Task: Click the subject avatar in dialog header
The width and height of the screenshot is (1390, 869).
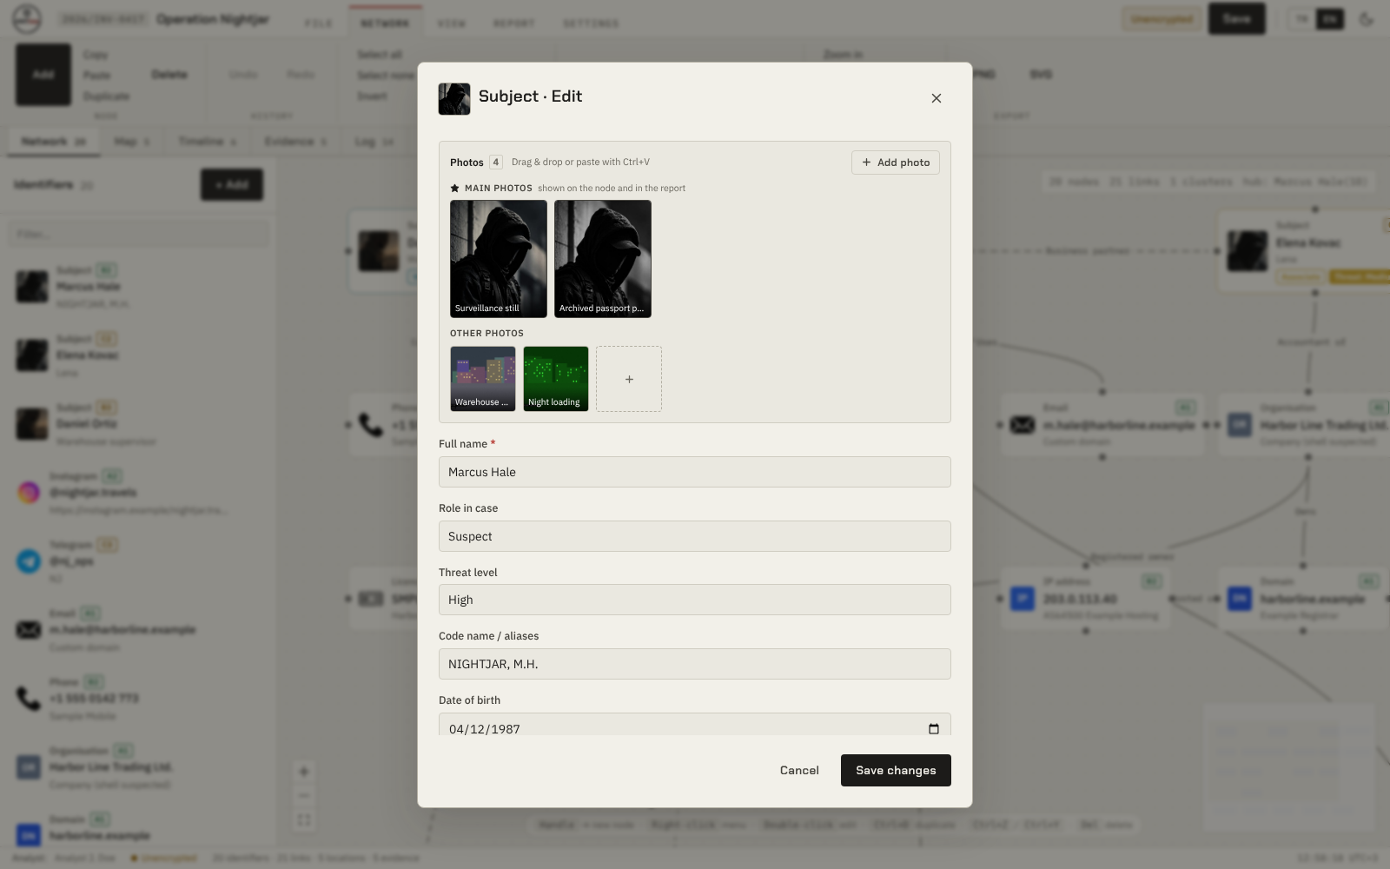Action: pos(454,99)
